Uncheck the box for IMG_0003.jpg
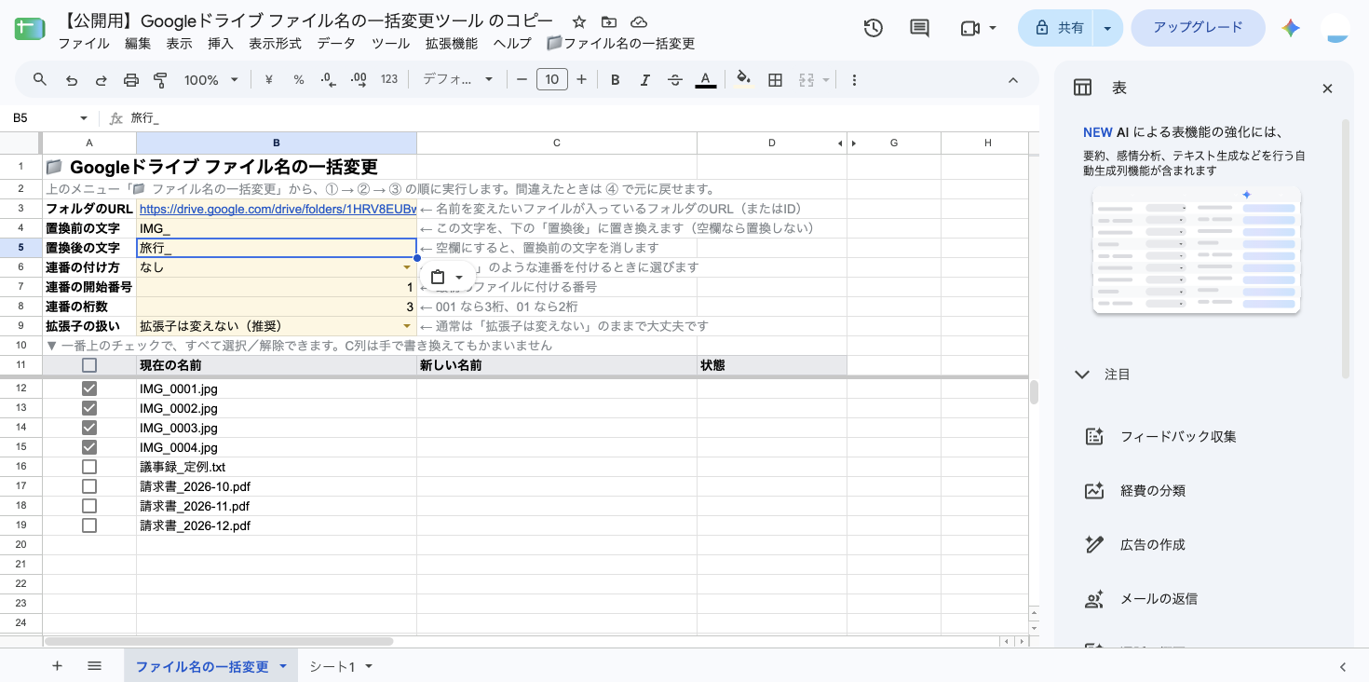The height and width of the screenshot is (682, 1369). (x=89, y=428)
